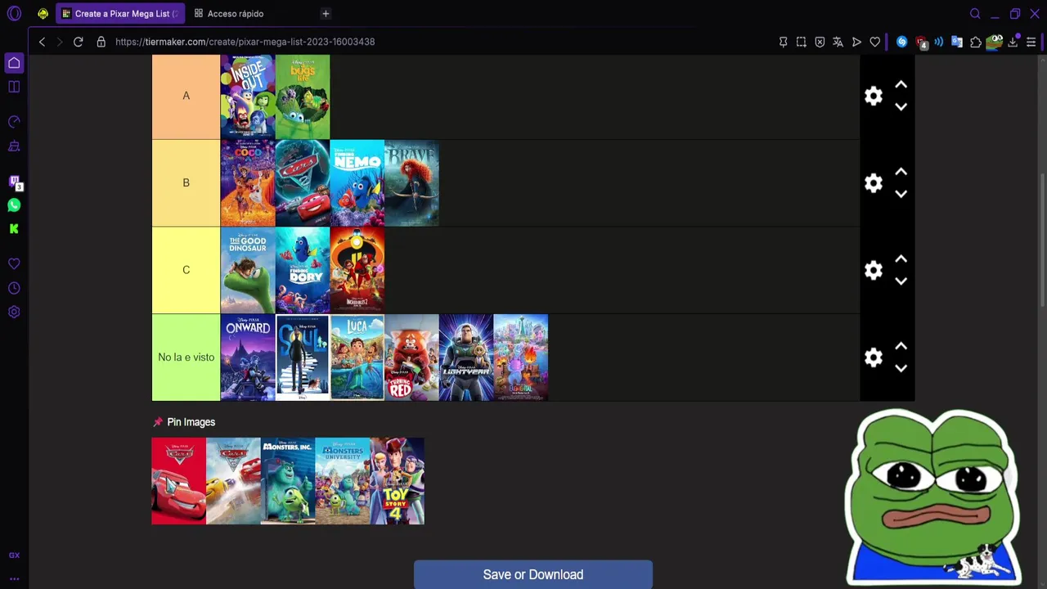Screen dimensions: 1047x589
Task: Click the yellow C tier label
Action: click(x=186, y=270)
